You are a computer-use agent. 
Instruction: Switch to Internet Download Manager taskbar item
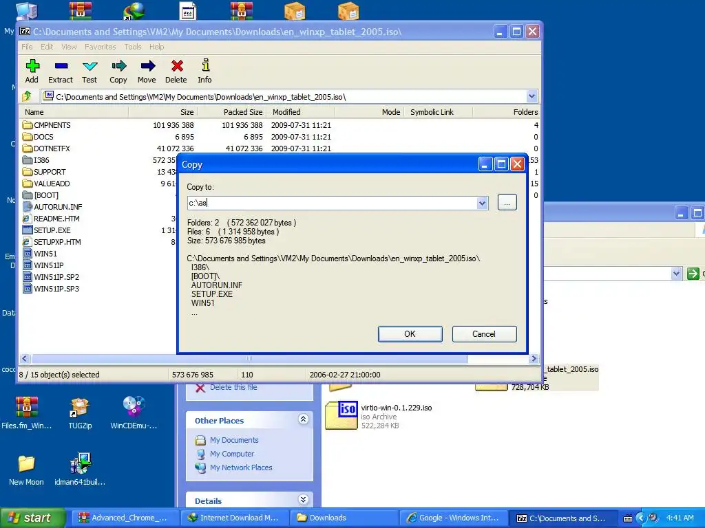(234, 518)
